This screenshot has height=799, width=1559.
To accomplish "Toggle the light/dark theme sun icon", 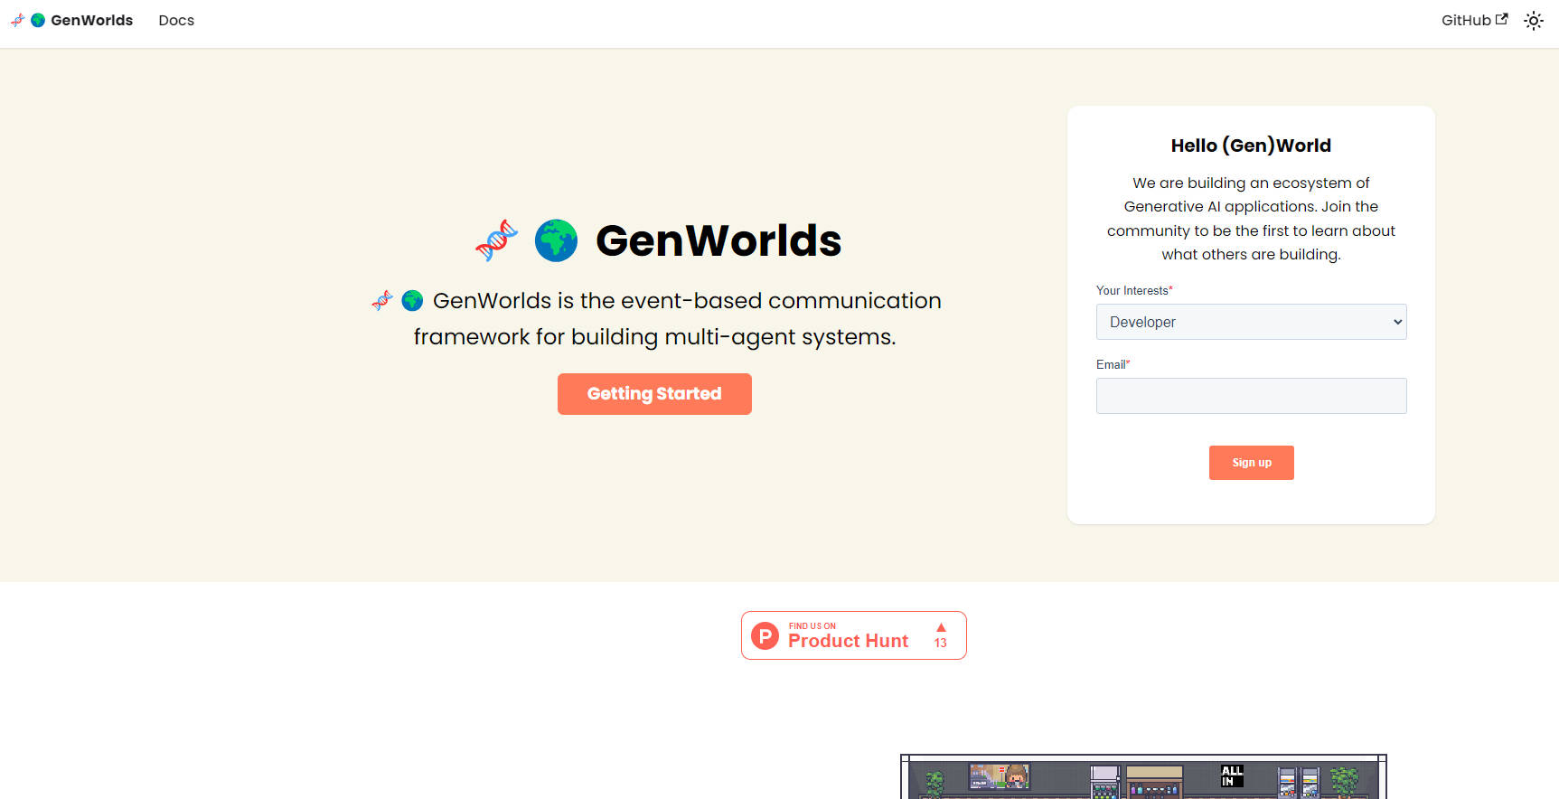I will [1534, 21].
